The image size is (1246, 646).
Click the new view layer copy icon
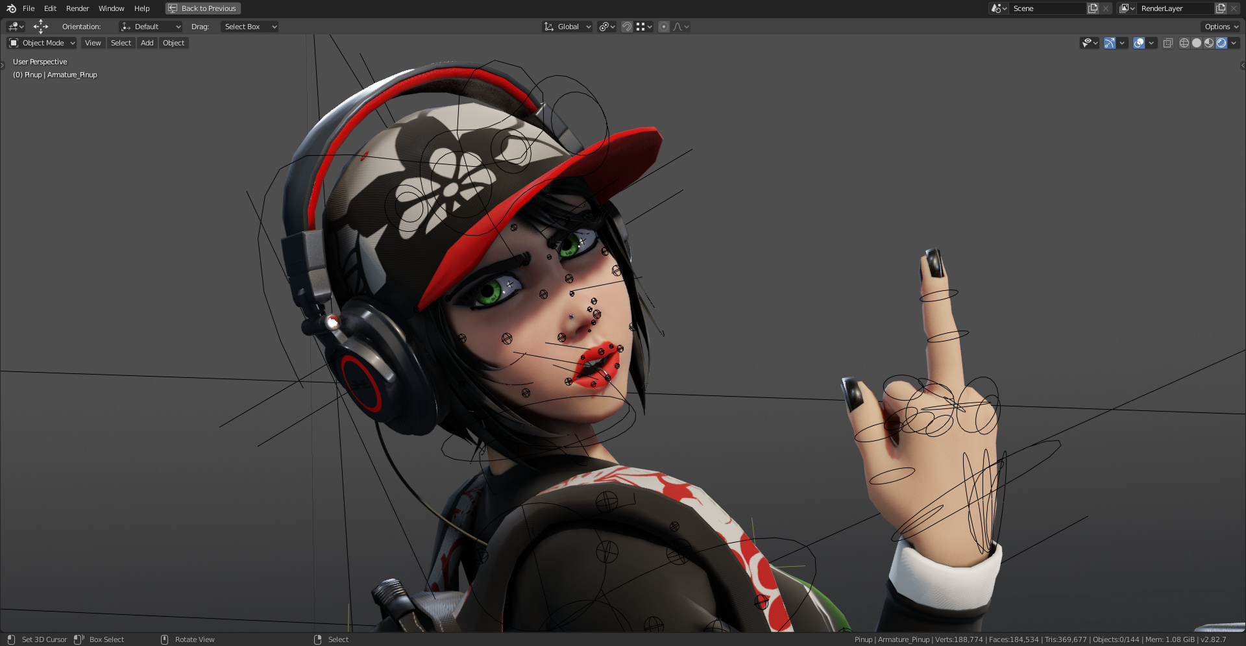(x=1221, y=8)
